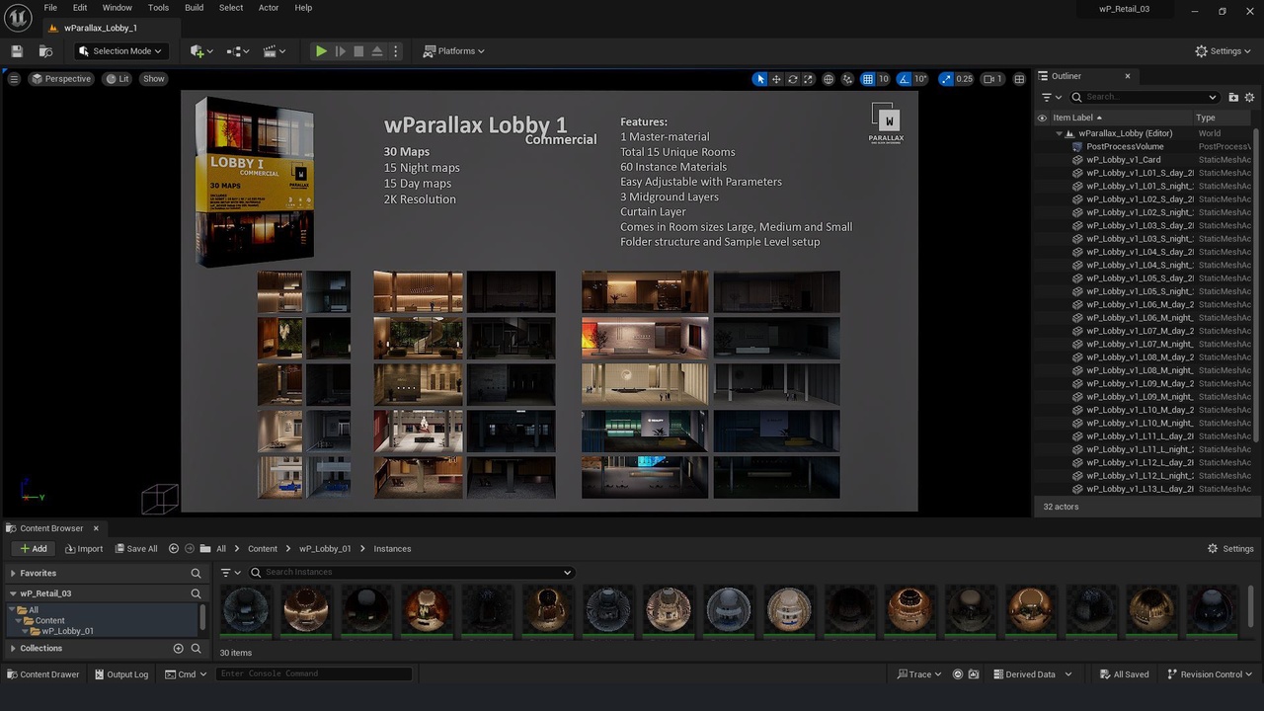The width and height of the screenshot is (1264, 711).
Task: Open the quick Add actor cube dropdown
Action: (x=201, y=51)
